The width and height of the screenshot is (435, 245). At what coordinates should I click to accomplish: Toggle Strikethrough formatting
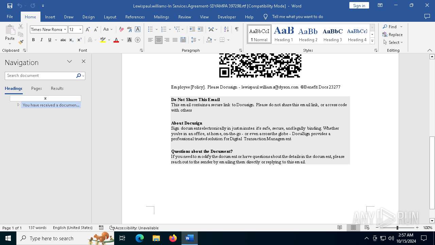[x=63, y=40]
